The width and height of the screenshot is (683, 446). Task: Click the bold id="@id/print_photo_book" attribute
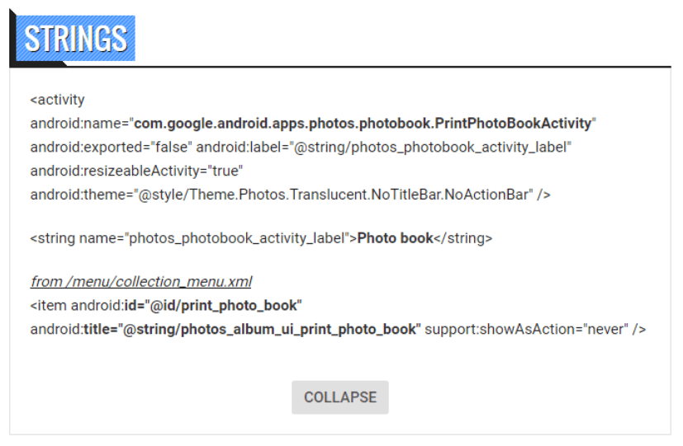tap(211, 306)
